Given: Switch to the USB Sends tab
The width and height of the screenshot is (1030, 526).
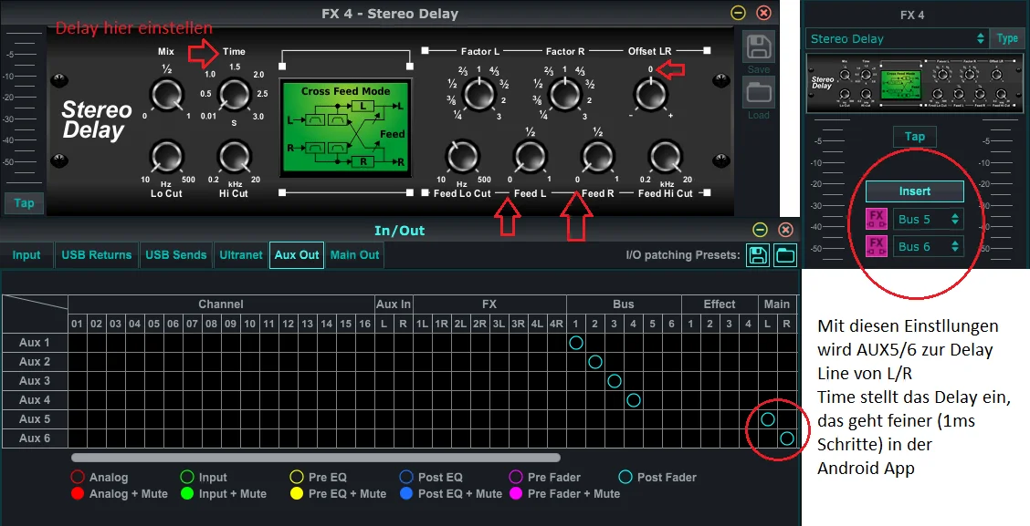Looking at the screenshot, I should (x=176, y=255).
